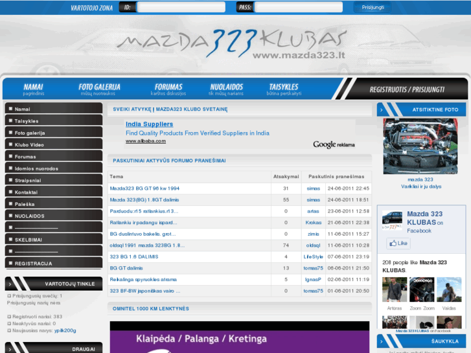The width and height of the screenshot is (471, 353).
Task: Click the OMNITEL 1000 KM LENKTYNĖS heading
Action: click(151, 308)
